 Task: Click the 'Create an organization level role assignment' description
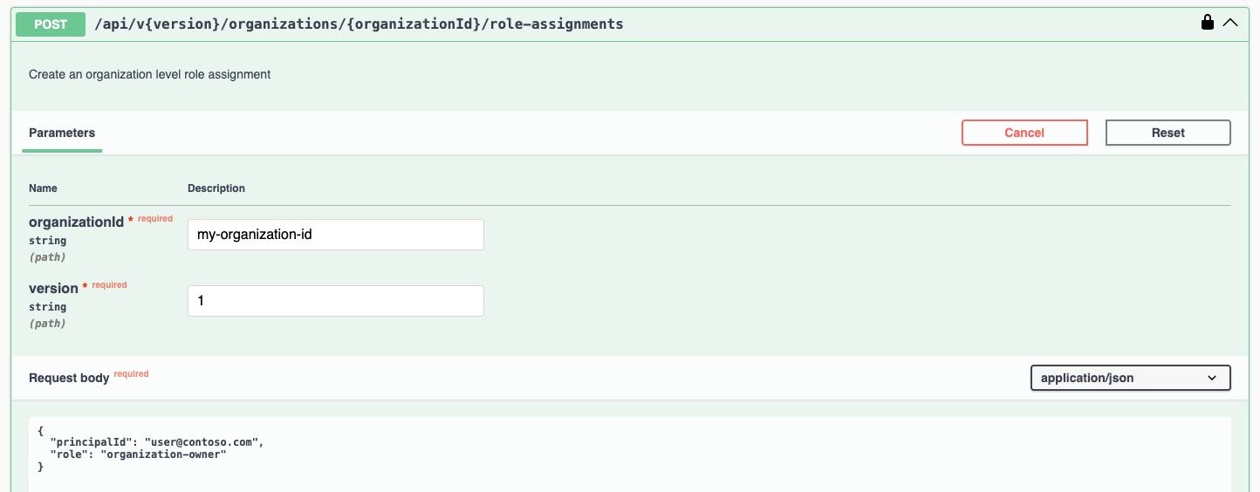pyautogui.click(x=149, y=75)
